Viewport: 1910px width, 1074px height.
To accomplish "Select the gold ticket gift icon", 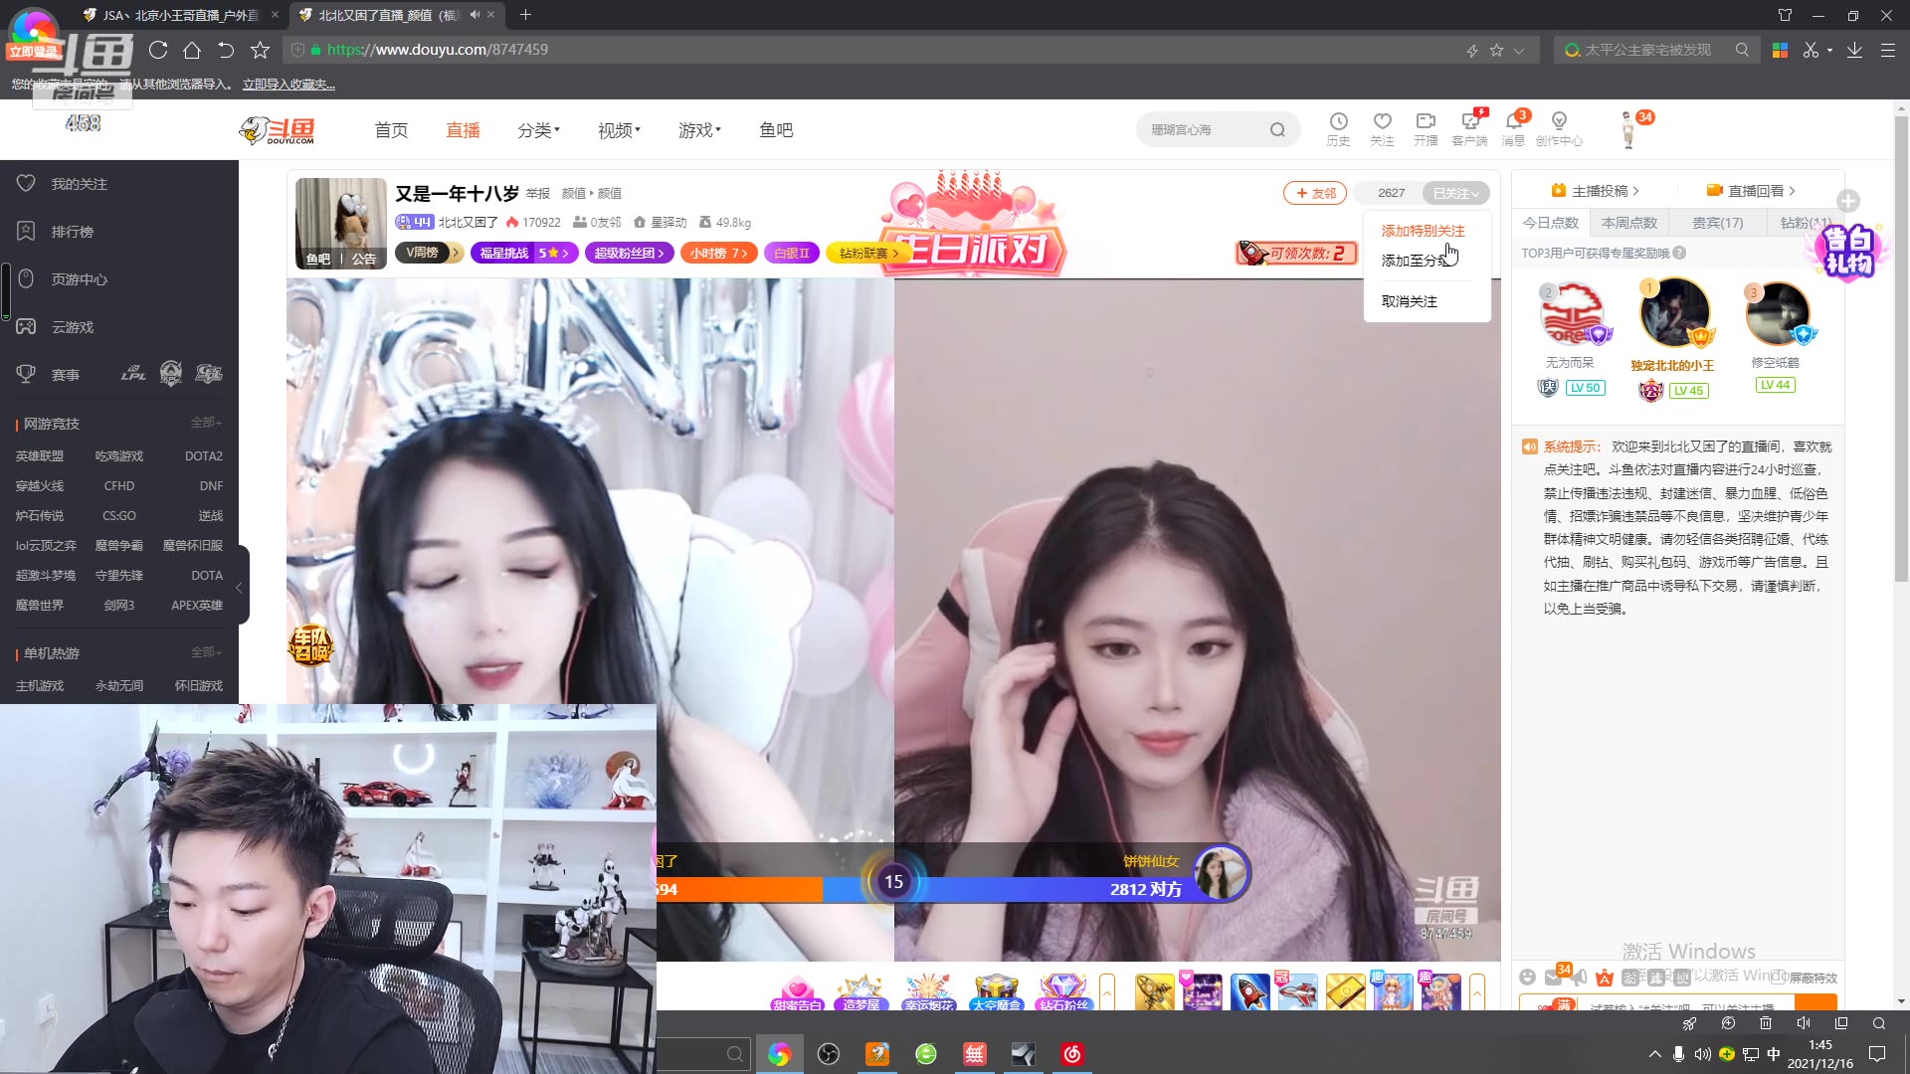I will tap(1345, 992).
